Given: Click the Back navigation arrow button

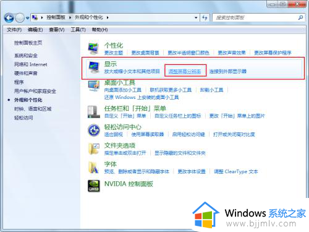Looking at the screenshot, I should pos(9,18).
